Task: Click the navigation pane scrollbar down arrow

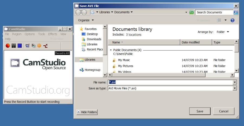Action: 105,75
